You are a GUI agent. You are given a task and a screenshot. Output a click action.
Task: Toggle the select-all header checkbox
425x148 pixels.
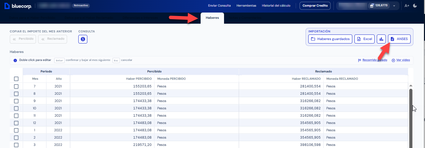(16, 79)
